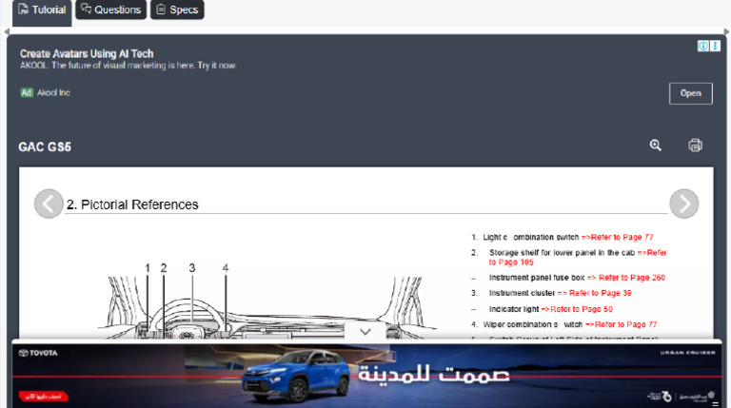Screen dimensions: 731x408
Task: Click the zoom magnifier icon
Action: coord(656,146)
